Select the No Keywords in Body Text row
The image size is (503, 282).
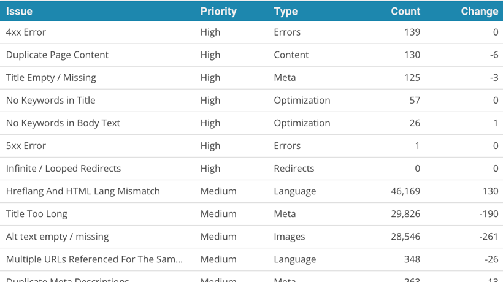pos(63,123)
